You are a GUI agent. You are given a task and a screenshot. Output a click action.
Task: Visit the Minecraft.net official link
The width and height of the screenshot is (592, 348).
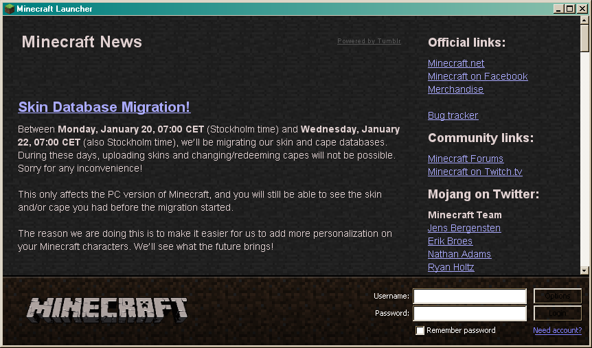coord(456,63)
